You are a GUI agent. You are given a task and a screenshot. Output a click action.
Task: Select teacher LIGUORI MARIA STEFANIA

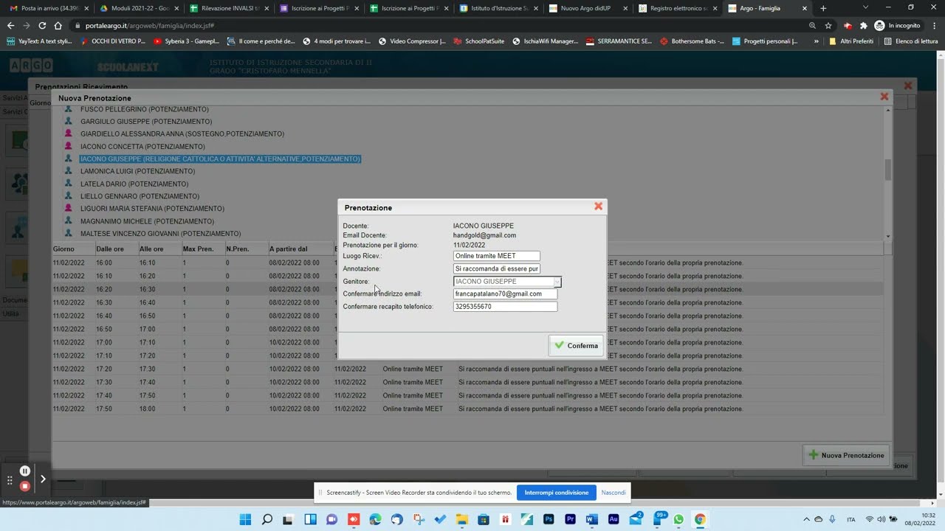(152, 209)
